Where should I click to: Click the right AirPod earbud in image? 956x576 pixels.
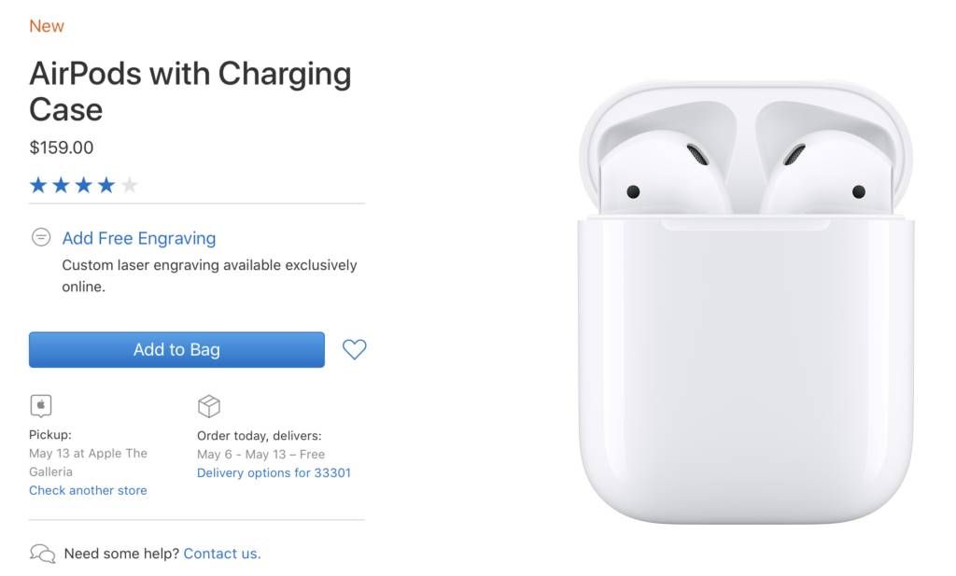point(826,174)
